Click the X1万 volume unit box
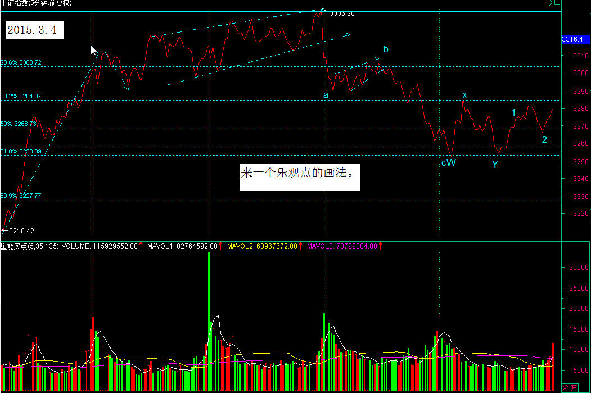Image resolution: width=591 pixels, height=393 pixels. [x=569, y=388]
